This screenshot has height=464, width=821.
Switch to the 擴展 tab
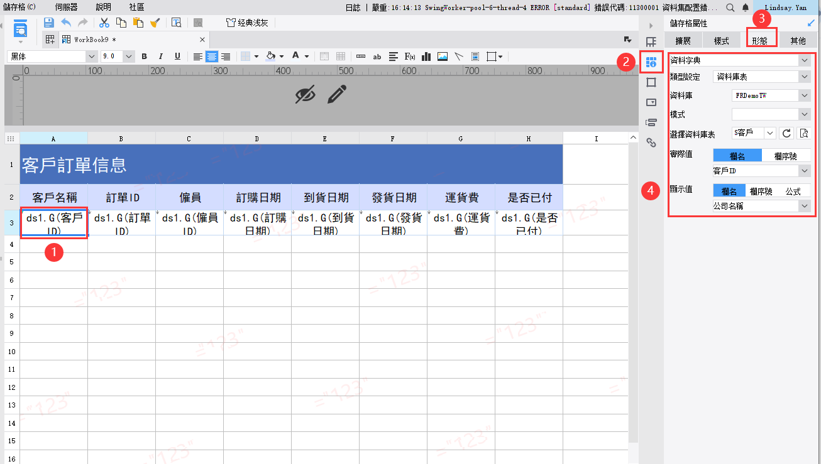[x=683, y=41]
